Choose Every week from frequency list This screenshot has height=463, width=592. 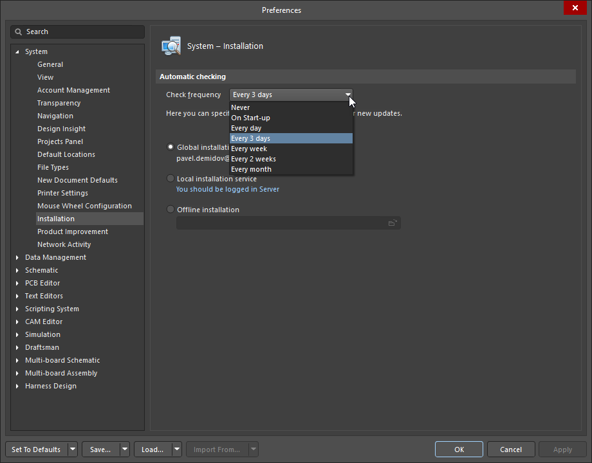pos(249,149)
